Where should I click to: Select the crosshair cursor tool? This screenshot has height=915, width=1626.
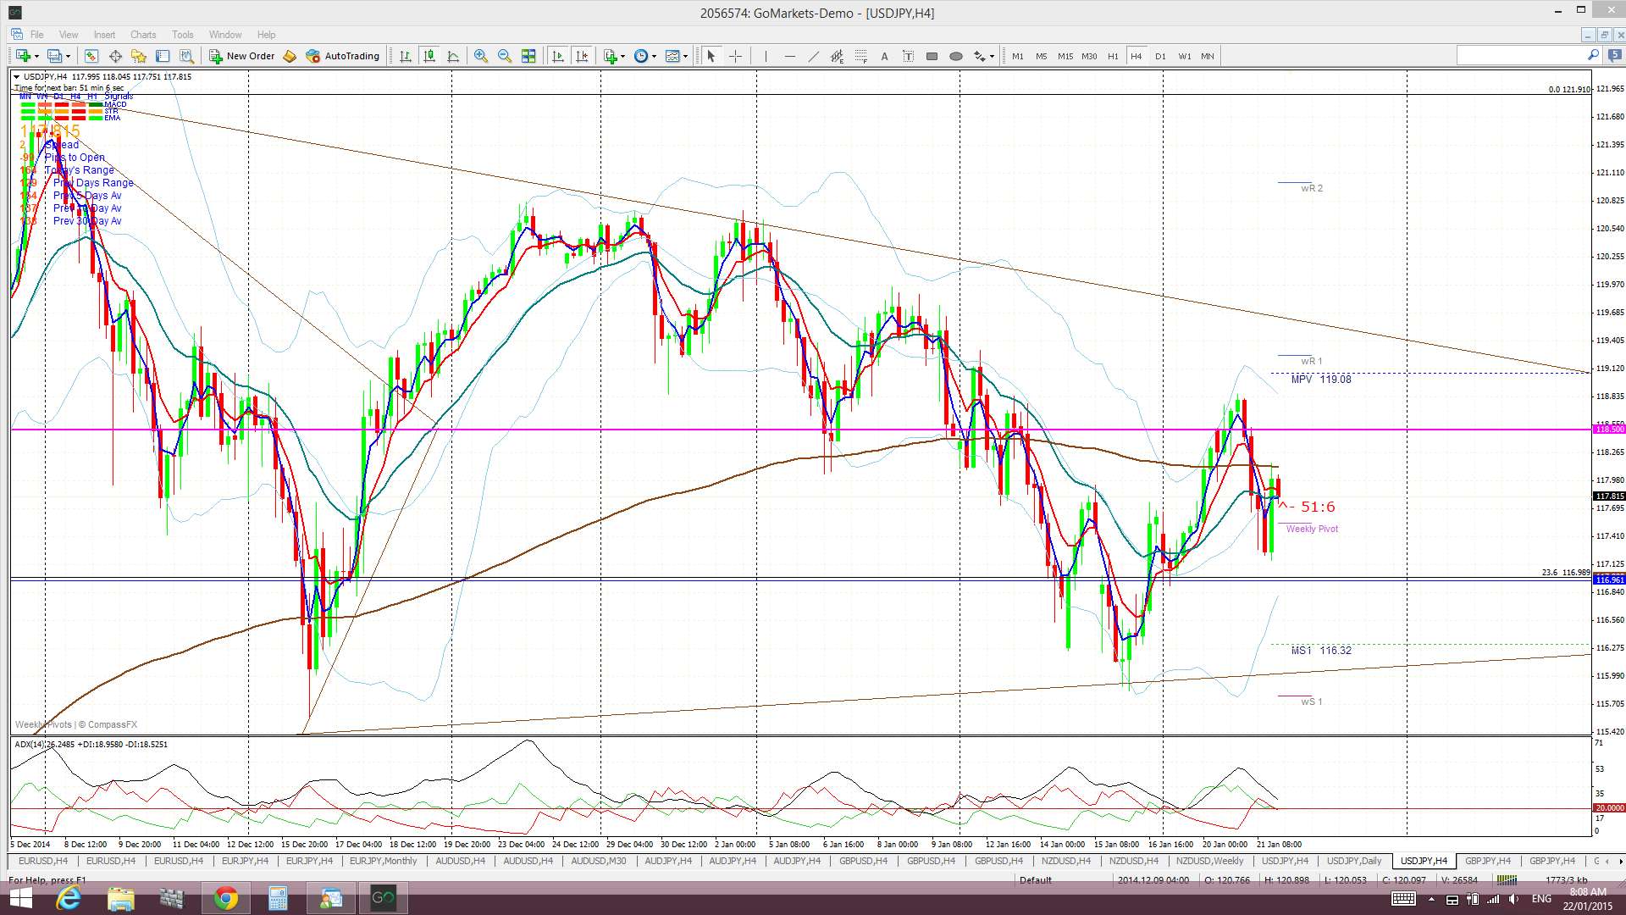[735, 56]
